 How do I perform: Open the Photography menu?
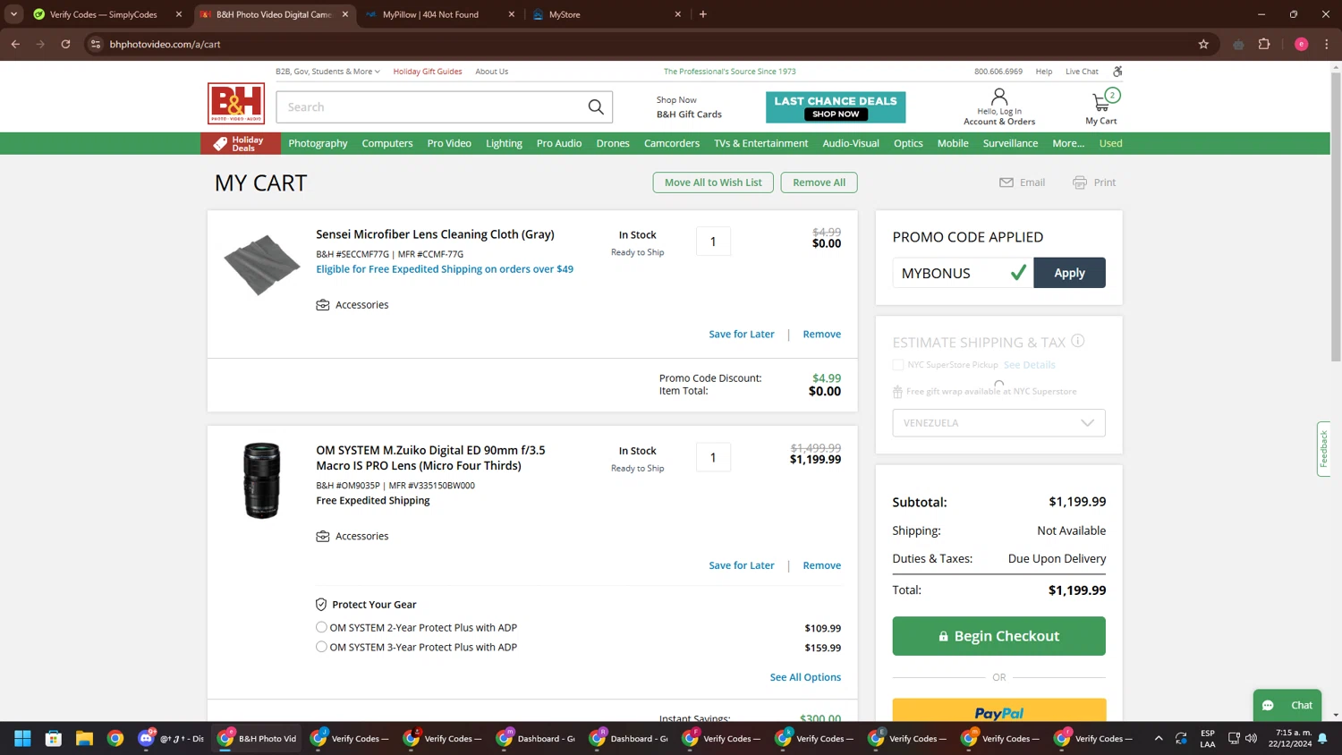tap(318, 143)
